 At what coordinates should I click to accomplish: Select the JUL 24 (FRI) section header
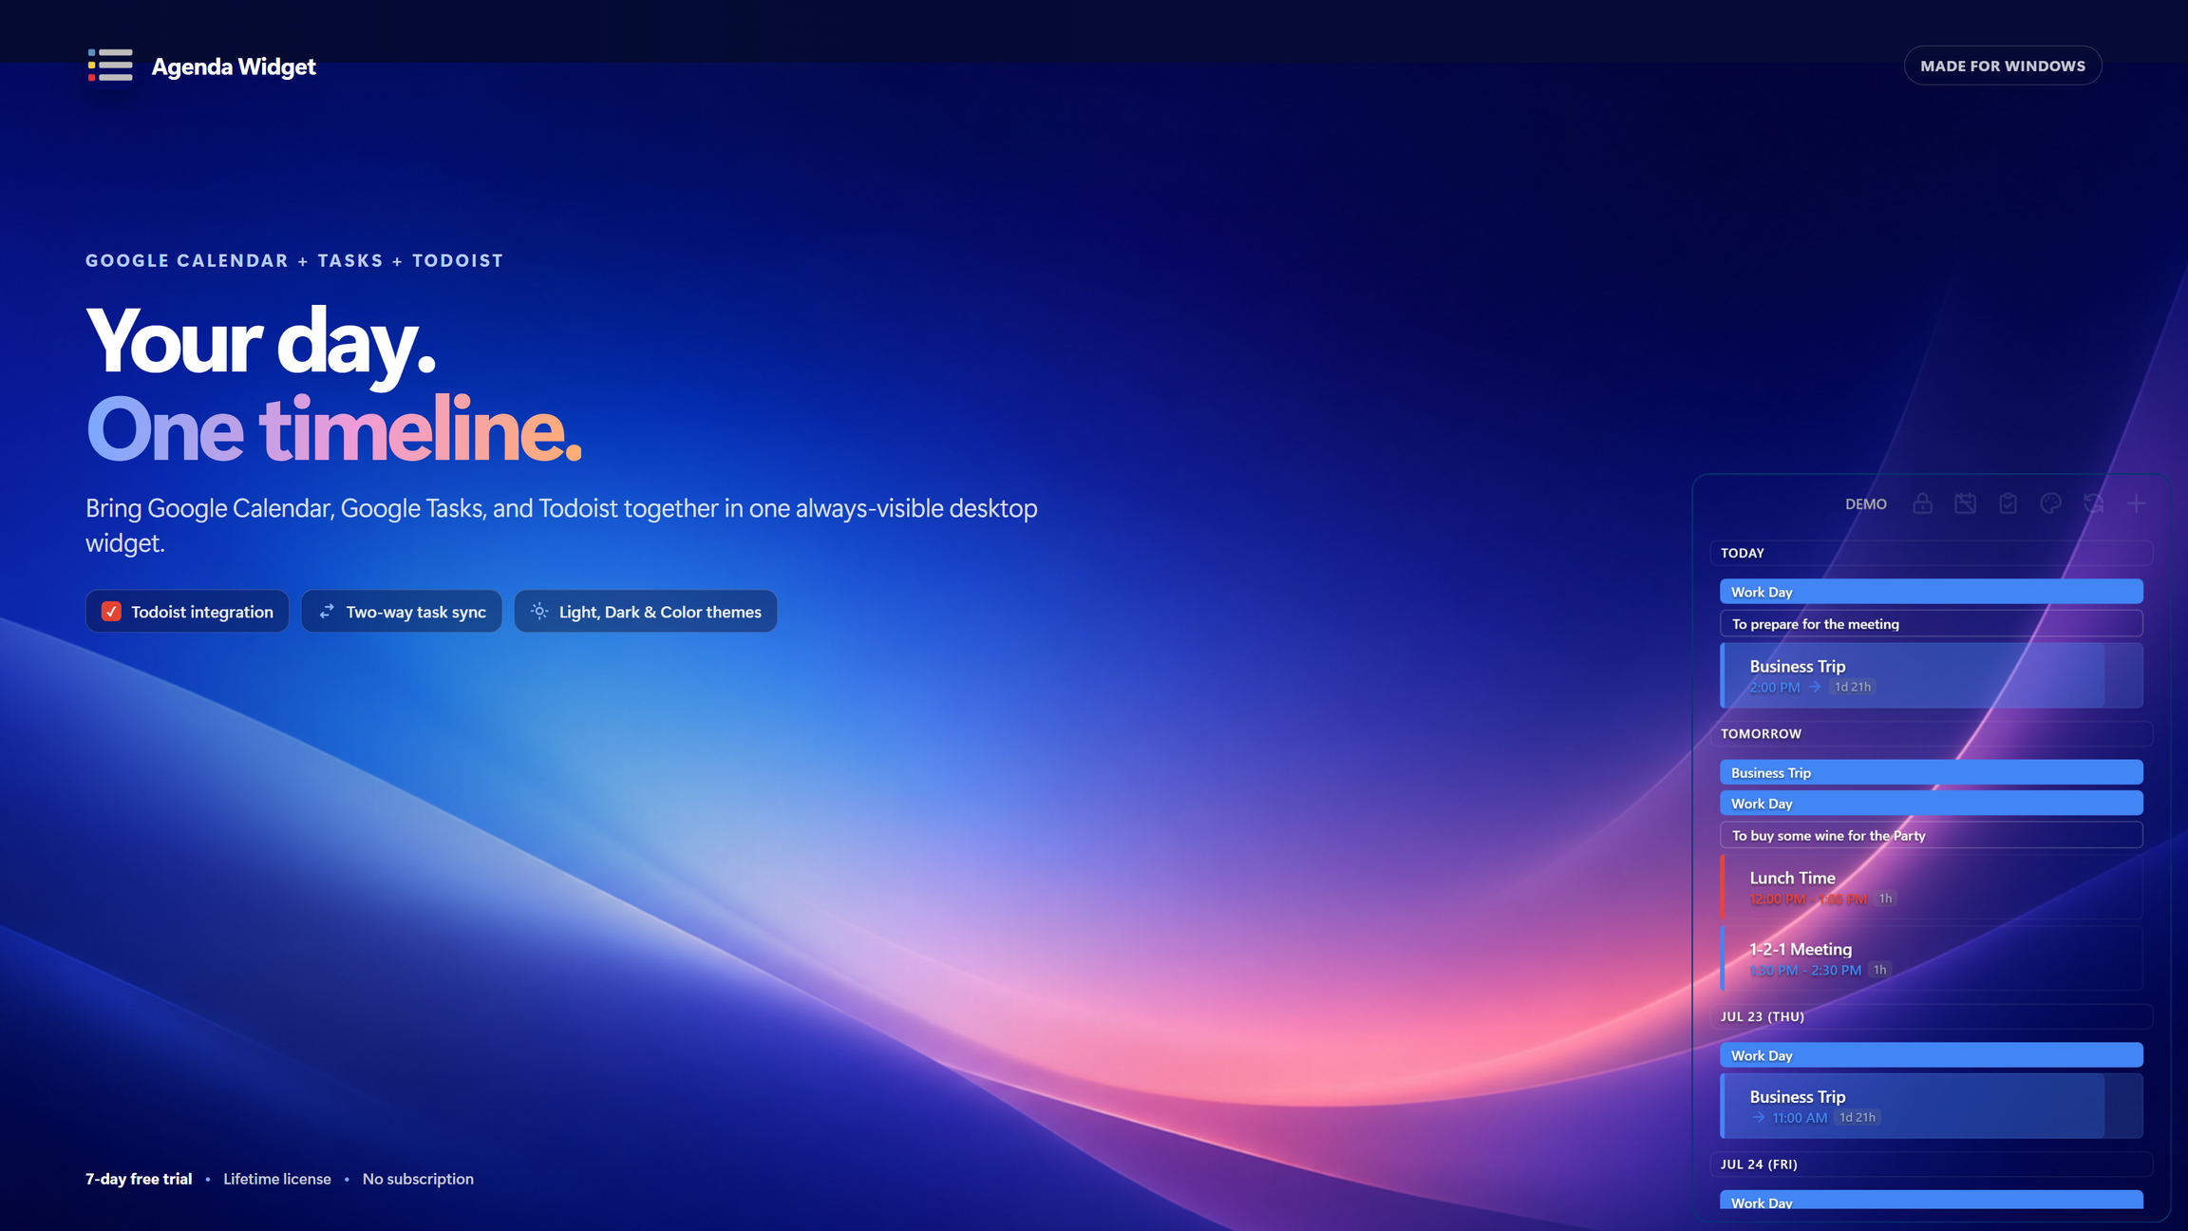click(1931, 1165)
